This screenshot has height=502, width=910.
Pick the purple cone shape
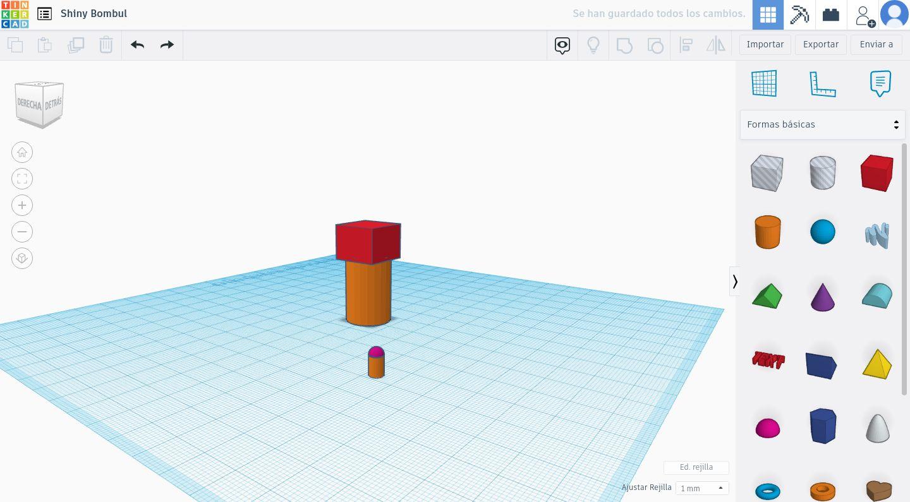point(822,297)
